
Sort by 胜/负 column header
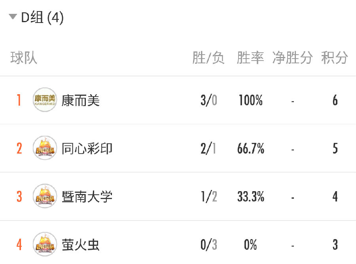[208, 58]
